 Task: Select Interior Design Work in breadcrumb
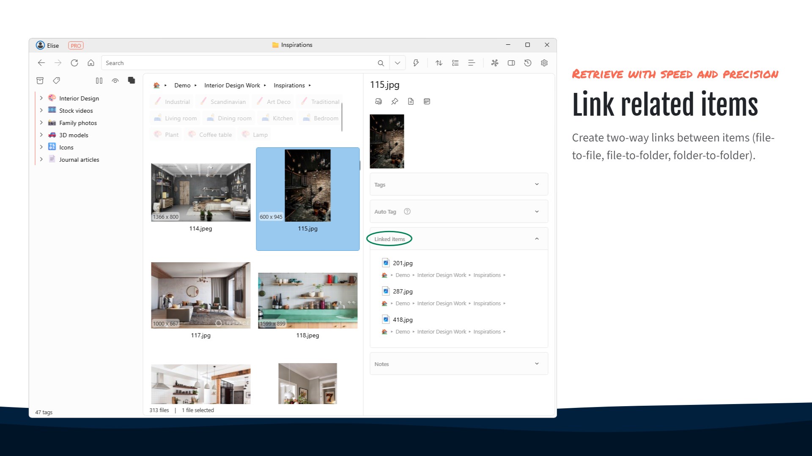pos(232,85)
